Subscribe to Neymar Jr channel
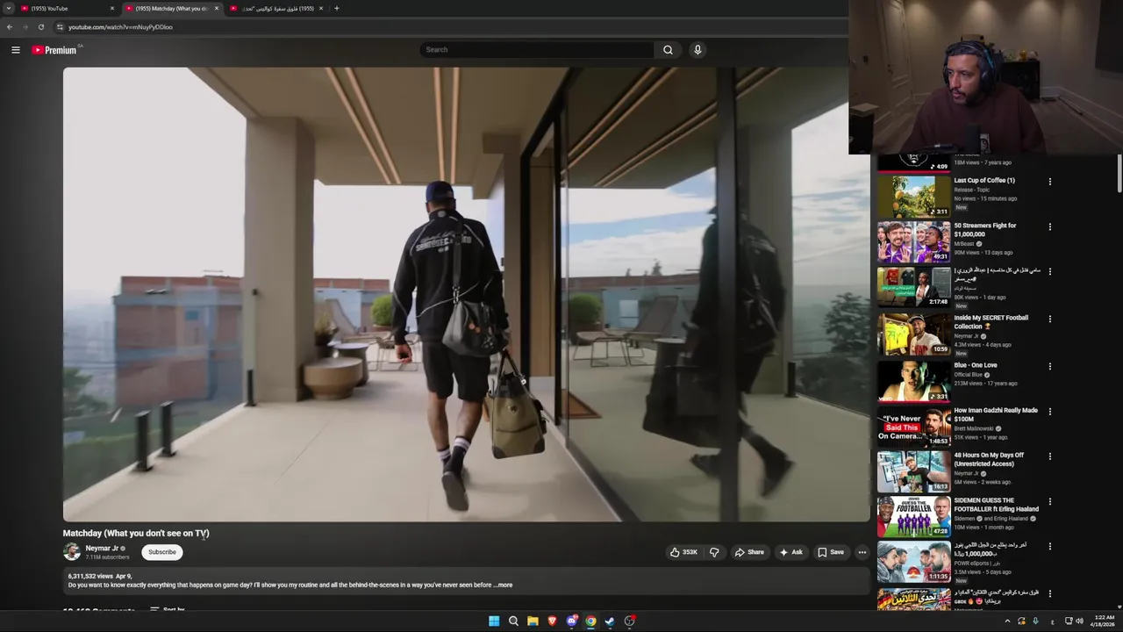 point(162,552)
